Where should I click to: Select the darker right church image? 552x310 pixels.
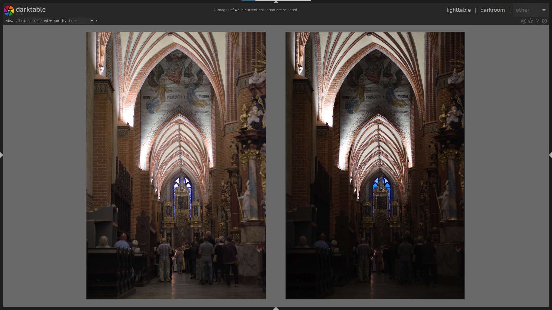coord(375,165)
